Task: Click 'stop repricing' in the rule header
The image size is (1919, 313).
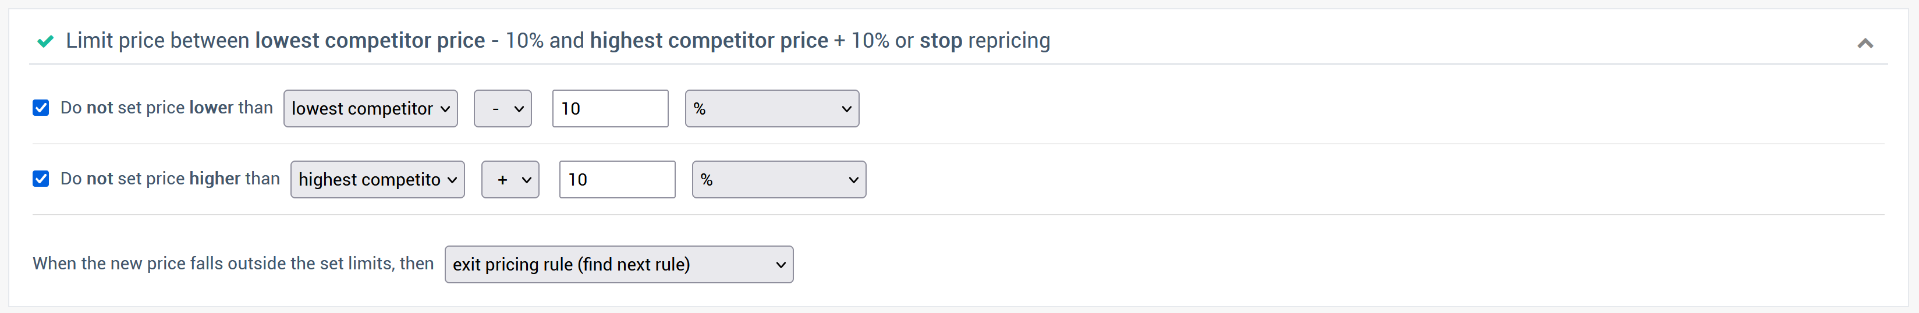Action: (984, 41)
